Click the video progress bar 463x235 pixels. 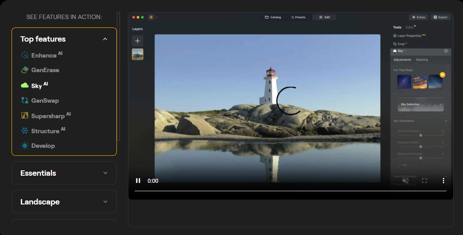point(290,191)
